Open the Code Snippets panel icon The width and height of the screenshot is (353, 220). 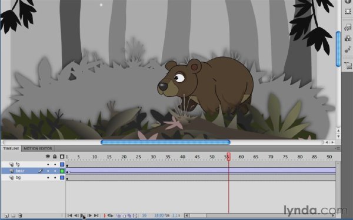click(348, 28)
